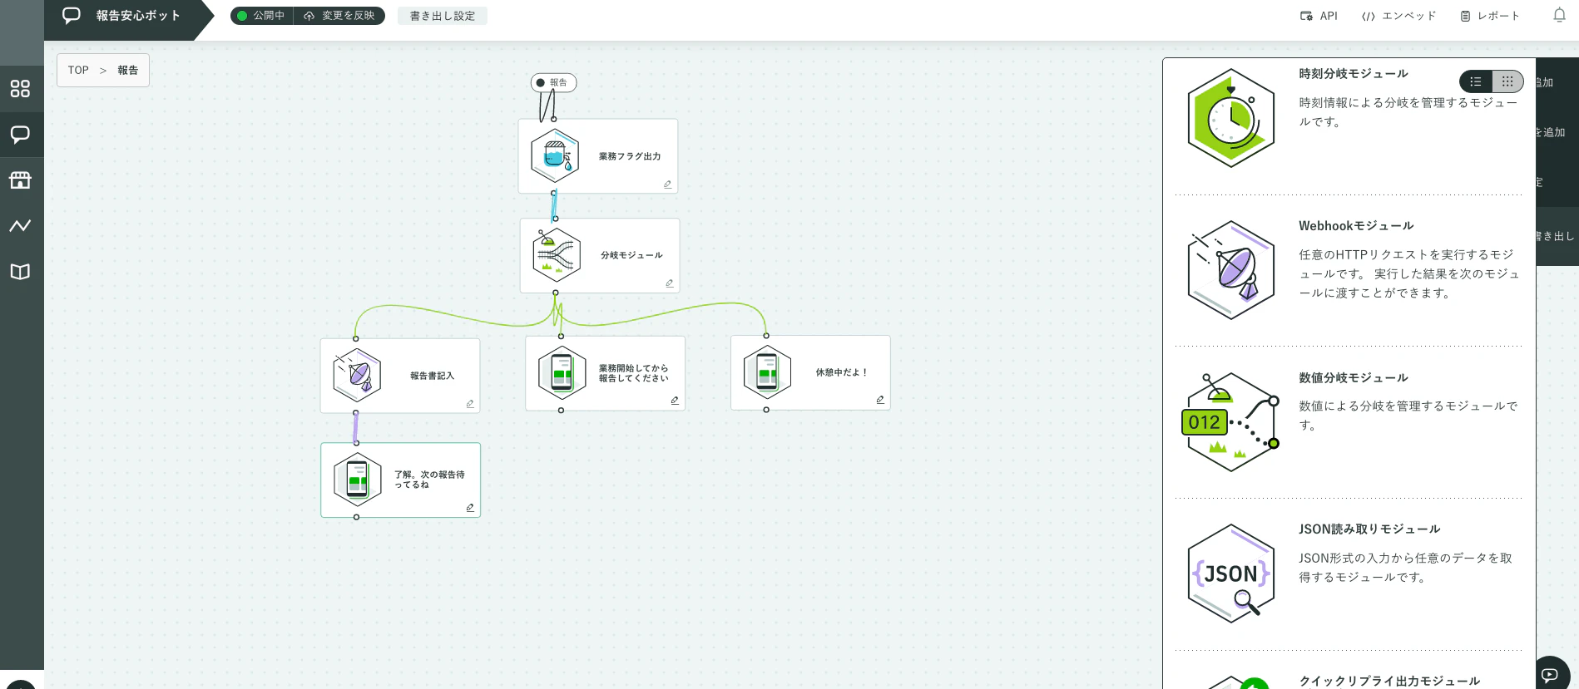Click the 報告安心ボット bot name
The height and width of the screenshot is (689, 1579).
point(138,16)
